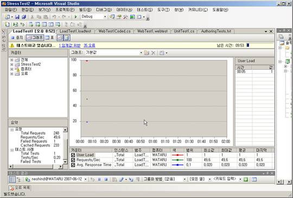Viewport: 293px width, 198px height.
Task: Click the stop icon in test results toolbar
Action: 106,180
